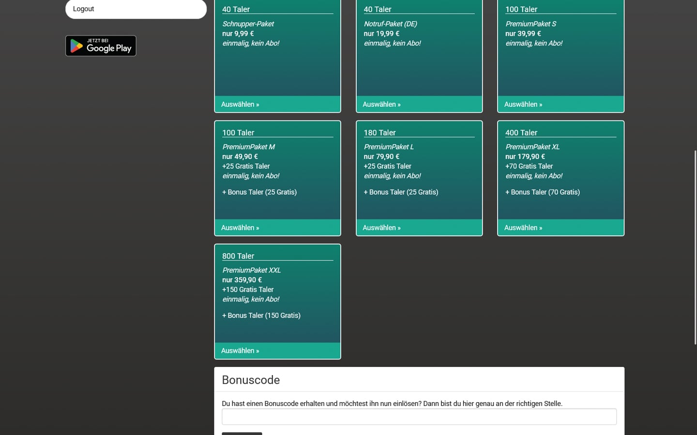The width and height of the screenshot is (697, 435).
Task: Click the Google Play store badge
Action: (101, 46)
